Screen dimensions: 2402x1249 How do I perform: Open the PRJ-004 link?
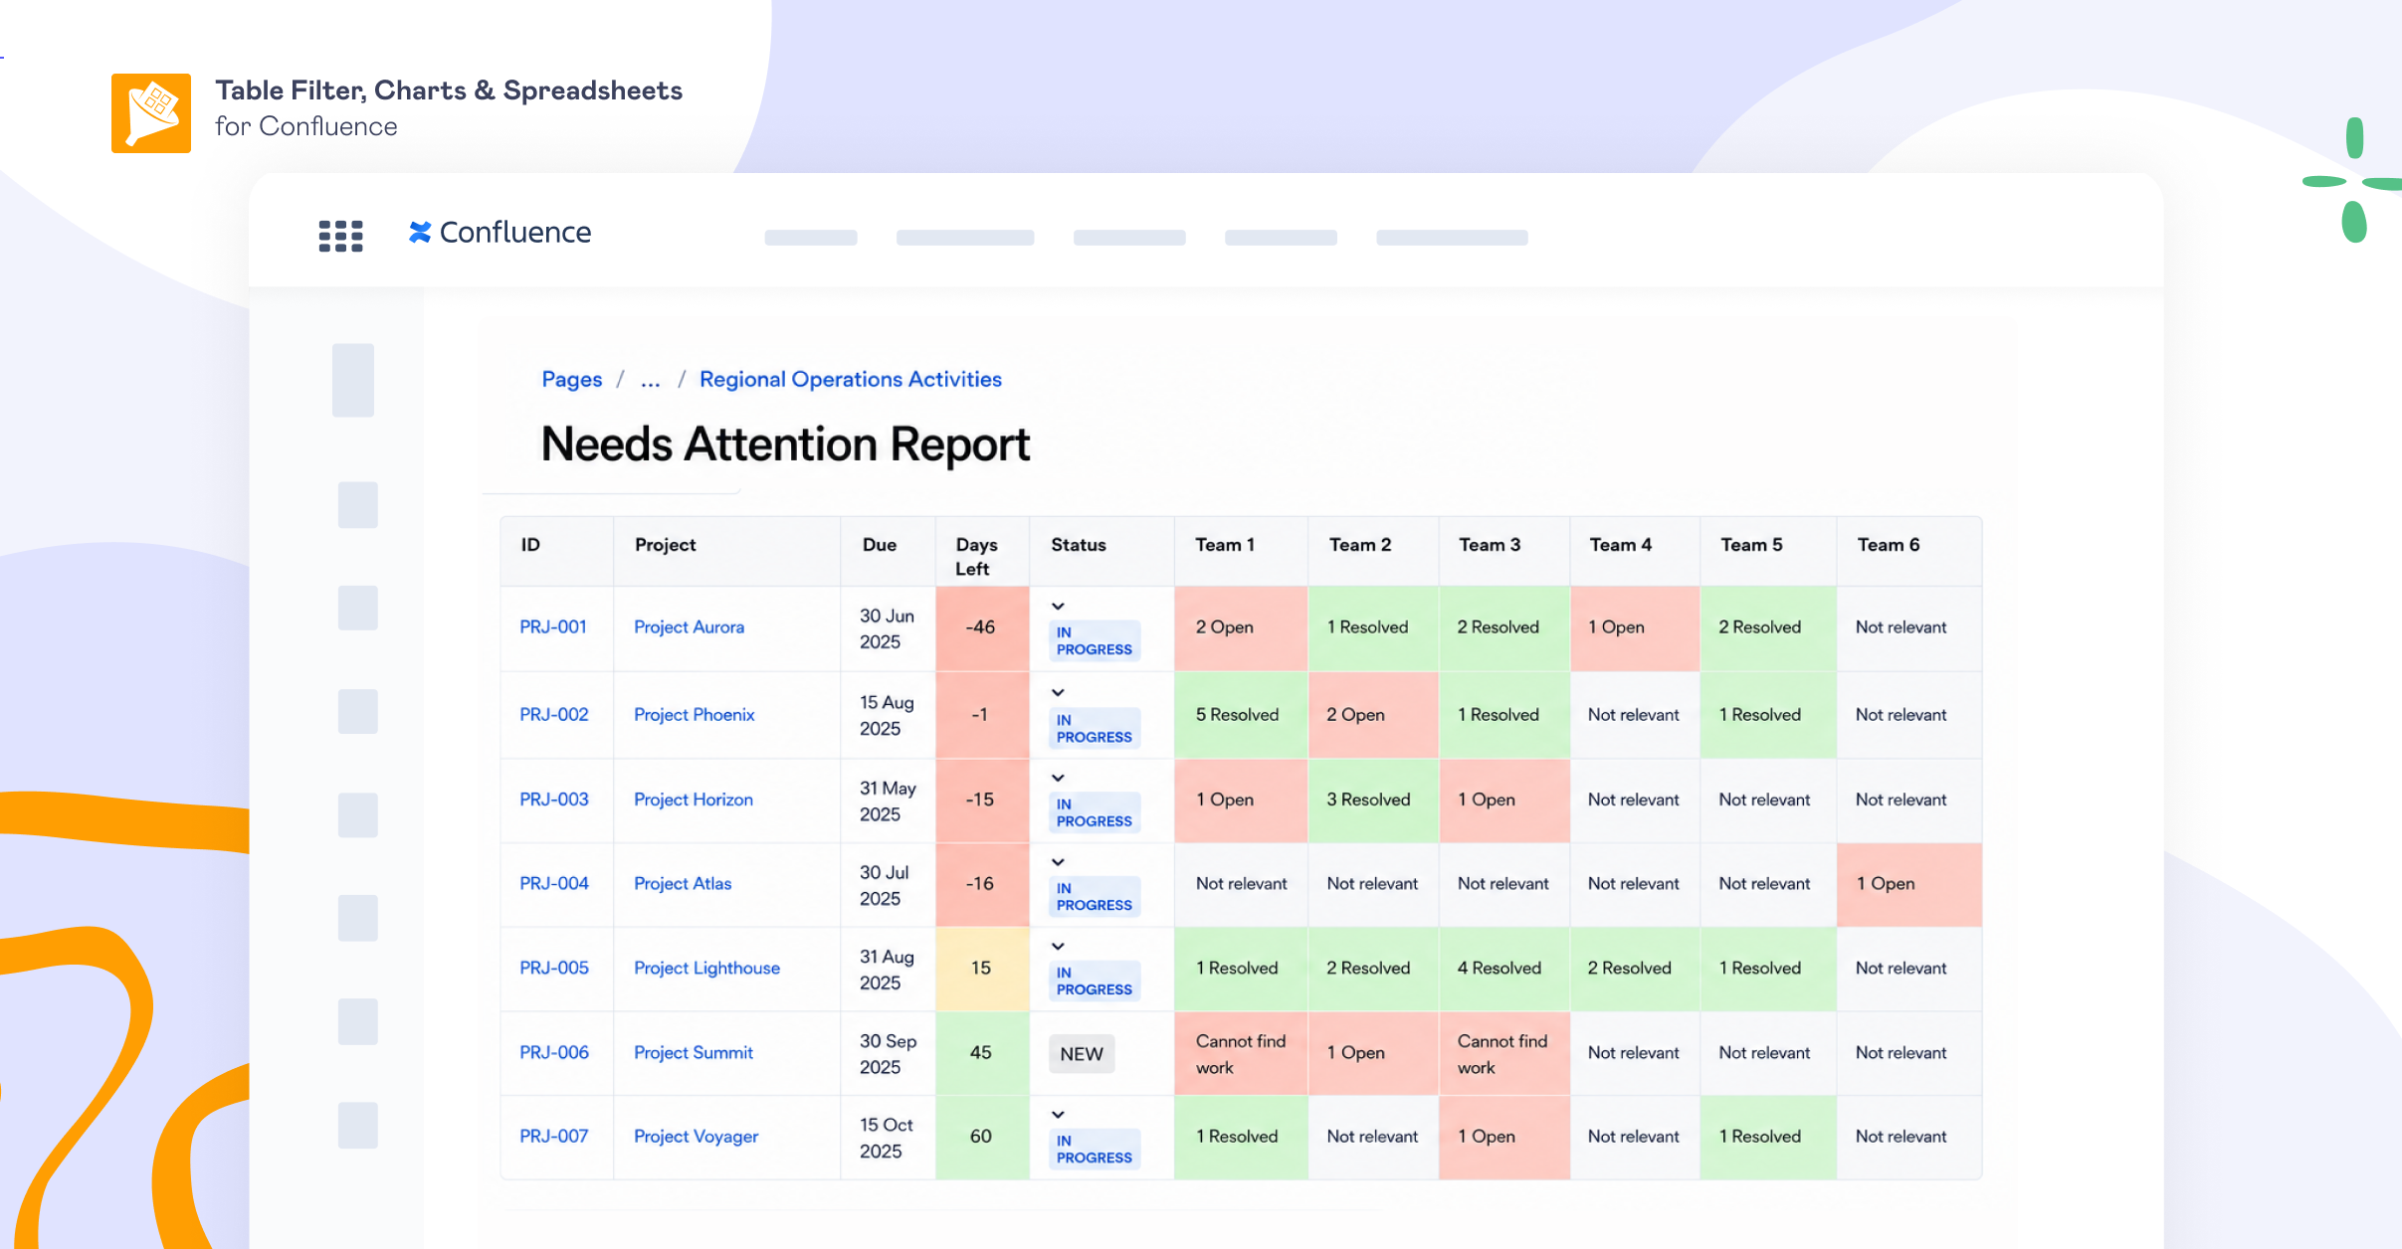554,883
